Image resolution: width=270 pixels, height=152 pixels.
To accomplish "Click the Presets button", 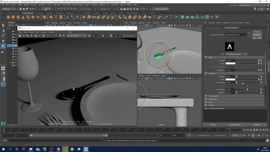I will point(257,35).
